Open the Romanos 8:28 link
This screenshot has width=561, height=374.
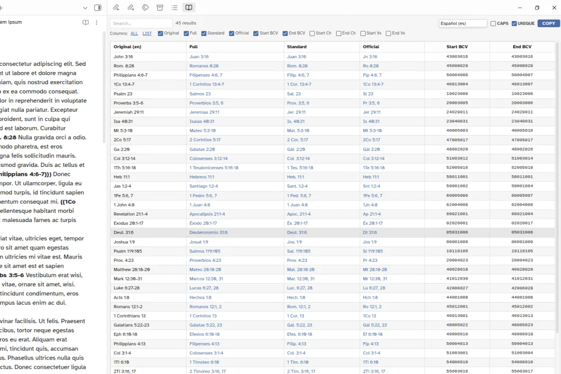[204, 66]
